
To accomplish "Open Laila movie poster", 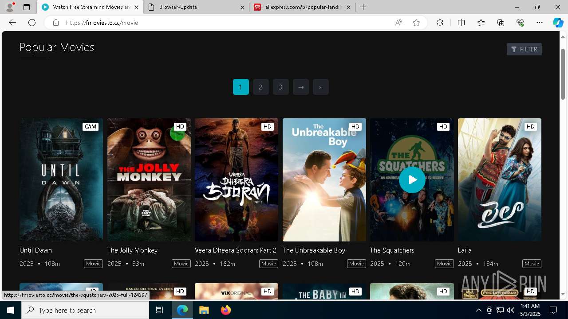I will (x=500, y=179).
